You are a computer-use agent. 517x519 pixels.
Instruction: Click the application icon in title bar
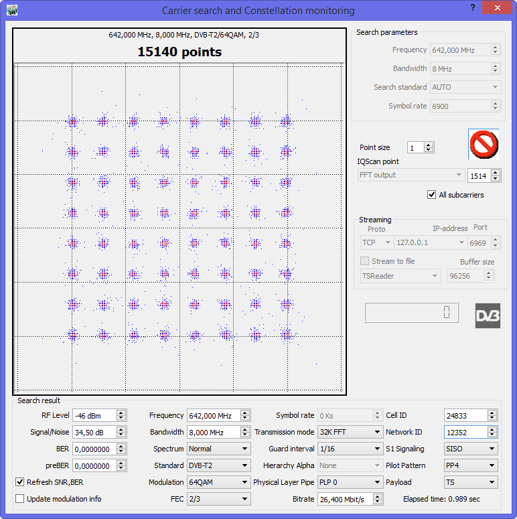pos(12,10)
